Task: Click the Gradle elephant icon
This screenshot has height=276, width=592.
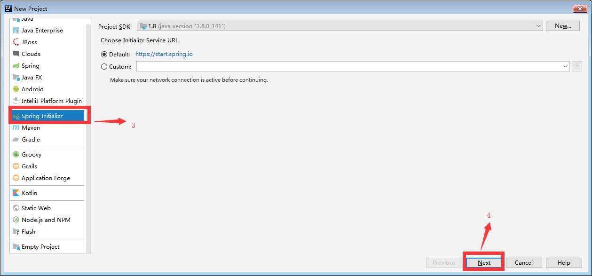Action: (x=16, y=140)
